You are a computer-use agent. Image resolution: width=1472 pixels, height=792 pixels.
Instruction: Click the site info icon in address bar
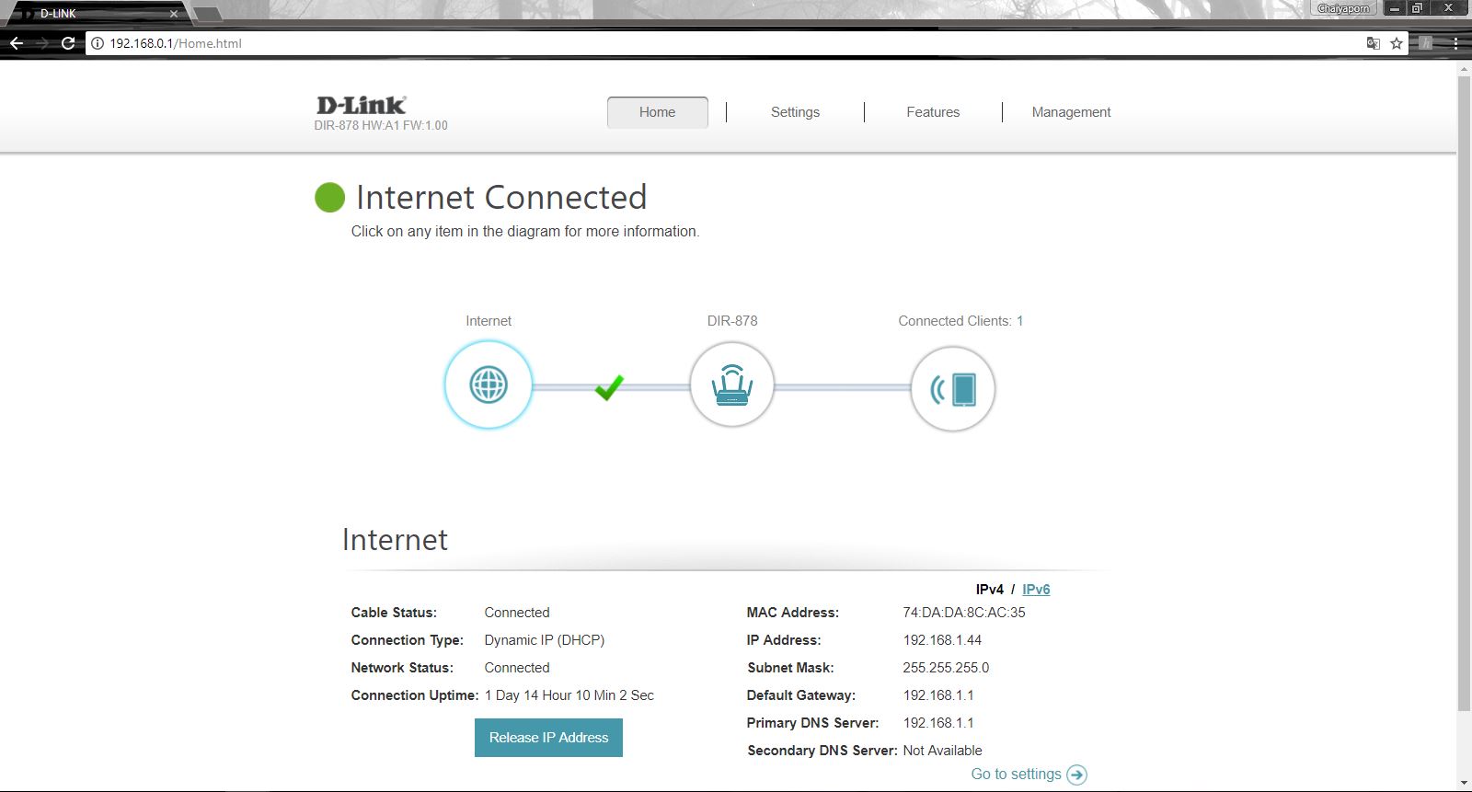click(98, 43)
